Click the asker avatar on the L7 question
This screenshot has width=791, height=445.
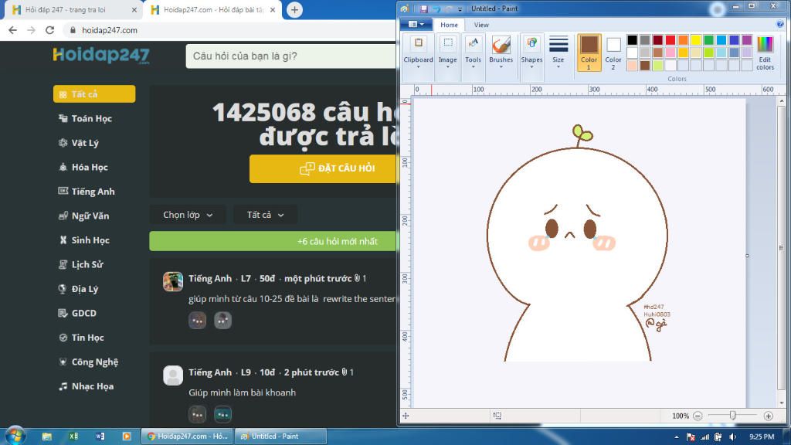[x=173, y=281]
